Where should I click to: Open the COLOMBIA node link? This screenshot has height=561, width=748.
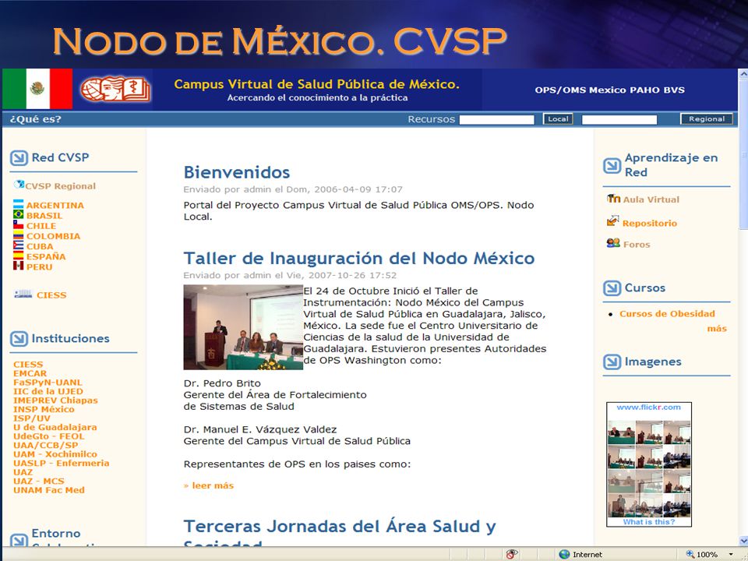coord(54,236)
